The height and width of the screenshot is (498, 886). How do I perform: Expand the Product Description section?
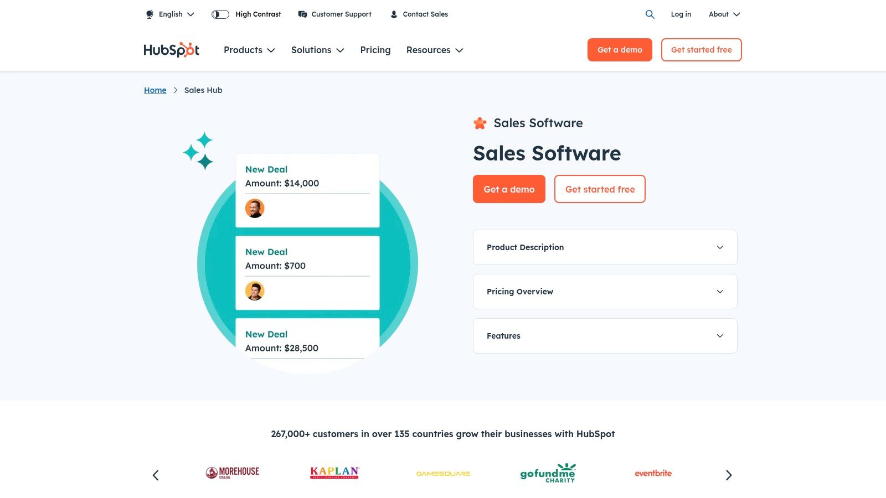605,247
